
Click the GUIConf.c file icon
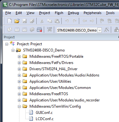31,112
